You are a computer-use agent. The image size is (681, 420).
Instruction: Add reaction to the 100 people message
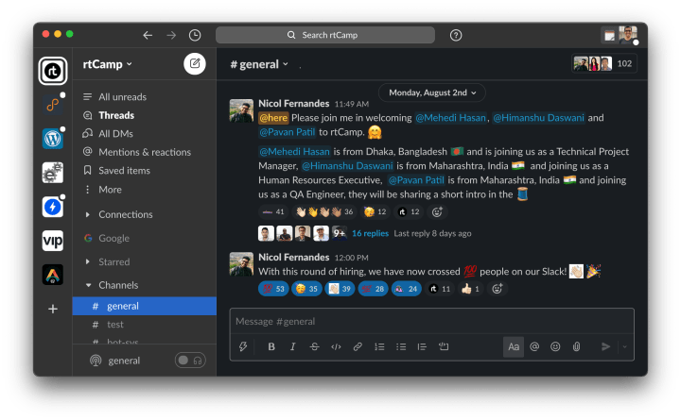498,289
